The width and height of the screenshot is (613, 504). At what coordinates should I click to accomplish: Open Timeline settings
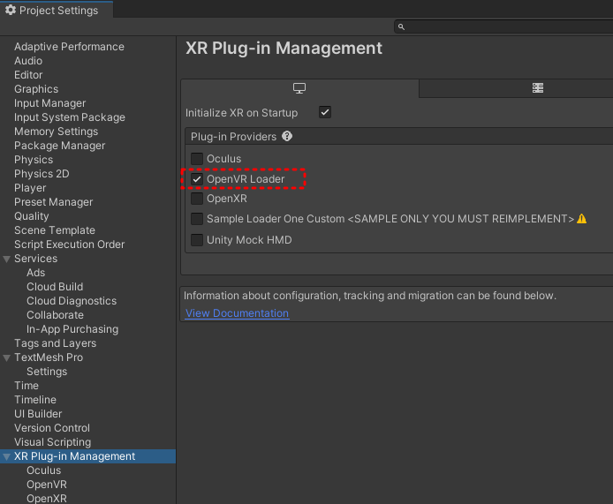[x=35, y=400]
